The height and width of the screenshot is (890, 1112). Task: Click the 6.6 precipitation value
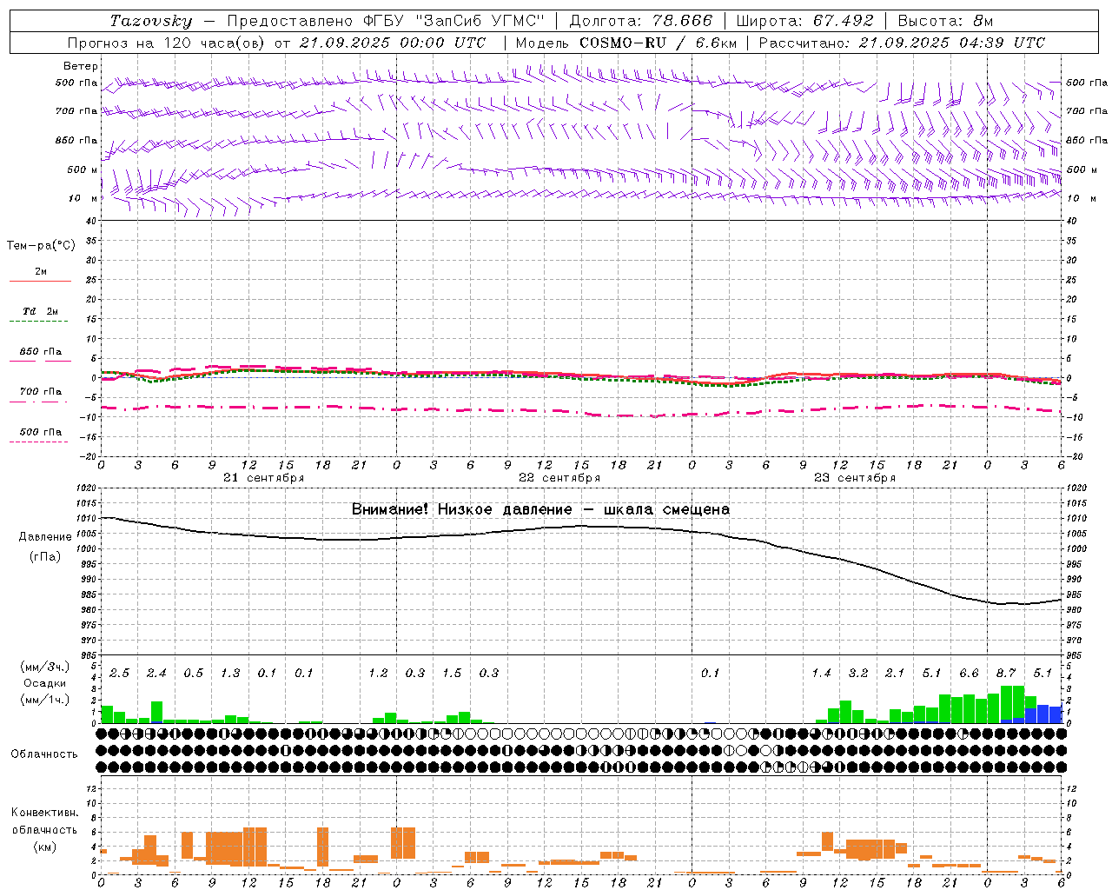click(x=969, y=673)
